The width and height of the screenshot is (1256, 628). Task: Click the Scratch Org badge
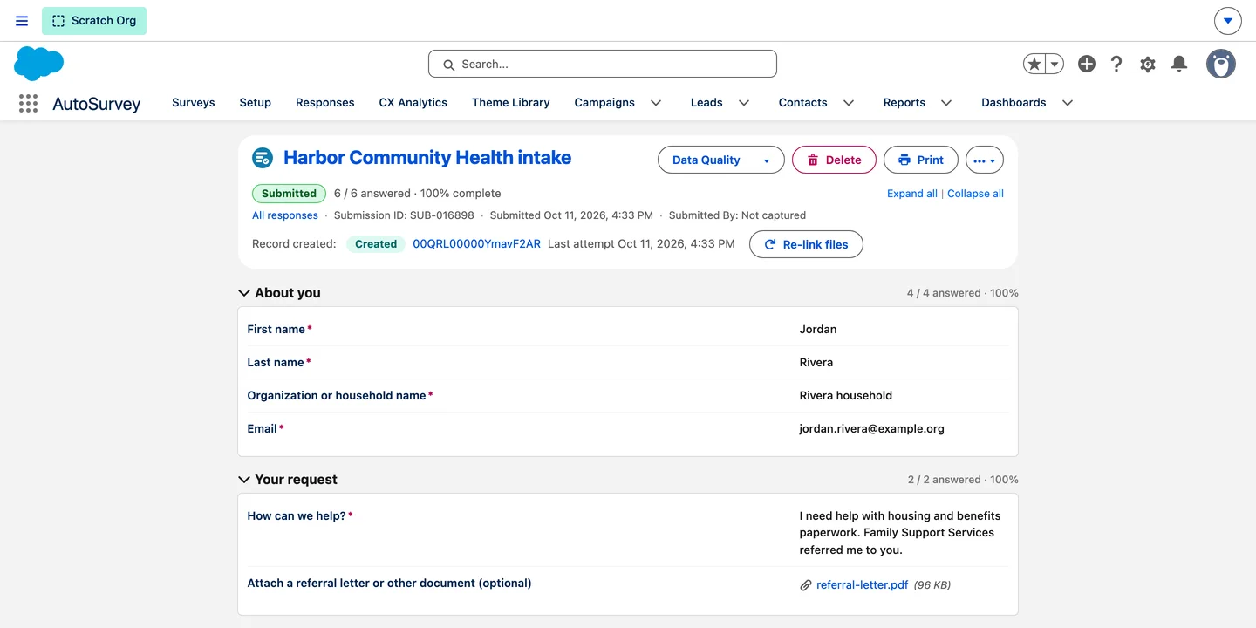tap(94, 21)
